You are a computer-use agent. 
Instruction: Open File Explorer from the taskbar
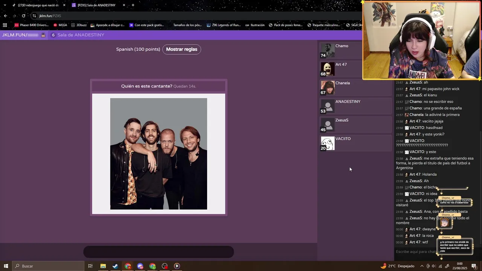103,266
